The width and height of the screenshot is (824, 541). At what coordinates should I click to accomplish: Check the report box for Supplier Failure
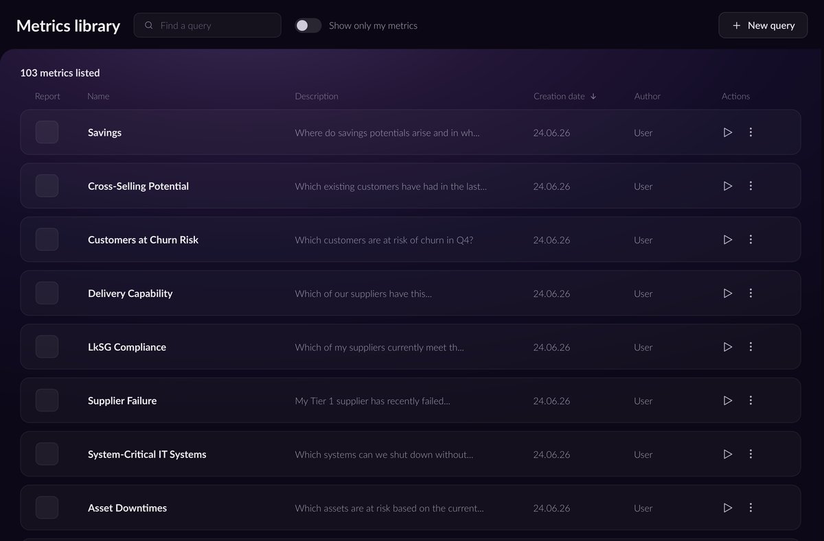click(x=47, y=400)
